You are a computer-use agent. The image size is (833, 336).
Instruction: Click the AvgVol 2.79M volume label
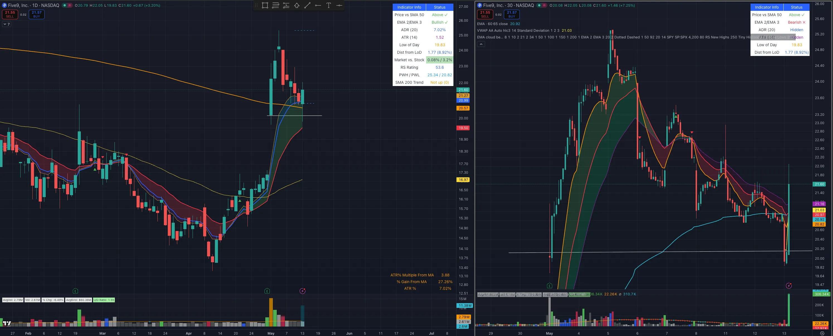(13, 300)
